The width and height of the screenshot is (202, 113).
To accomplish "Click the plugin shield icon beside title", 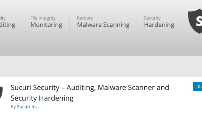I will [x=1, y=93].
